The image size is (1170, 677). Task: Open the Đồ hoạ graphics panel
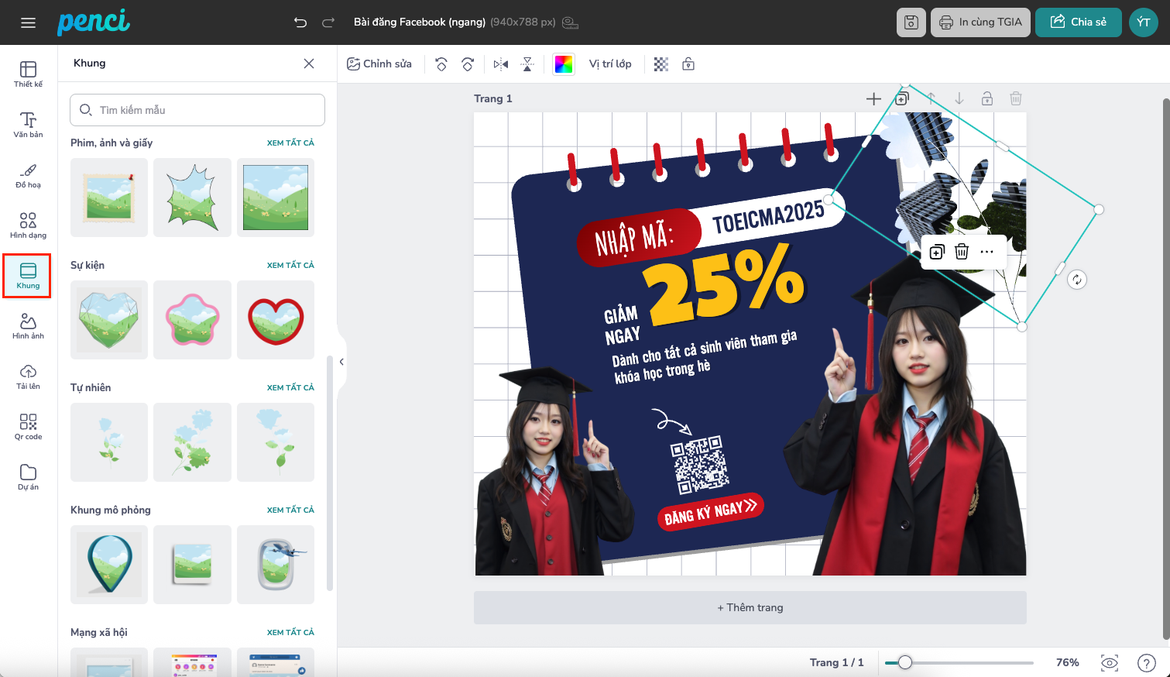point(28,175)
